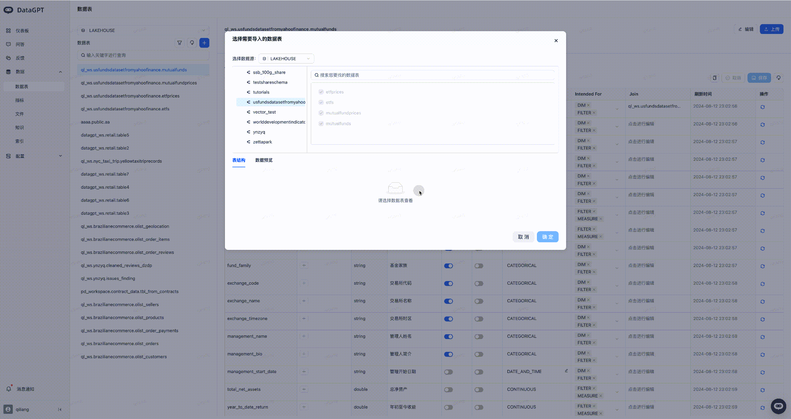Click the table search field in dialog
791x419 pixels.
(x=433, y=75)
